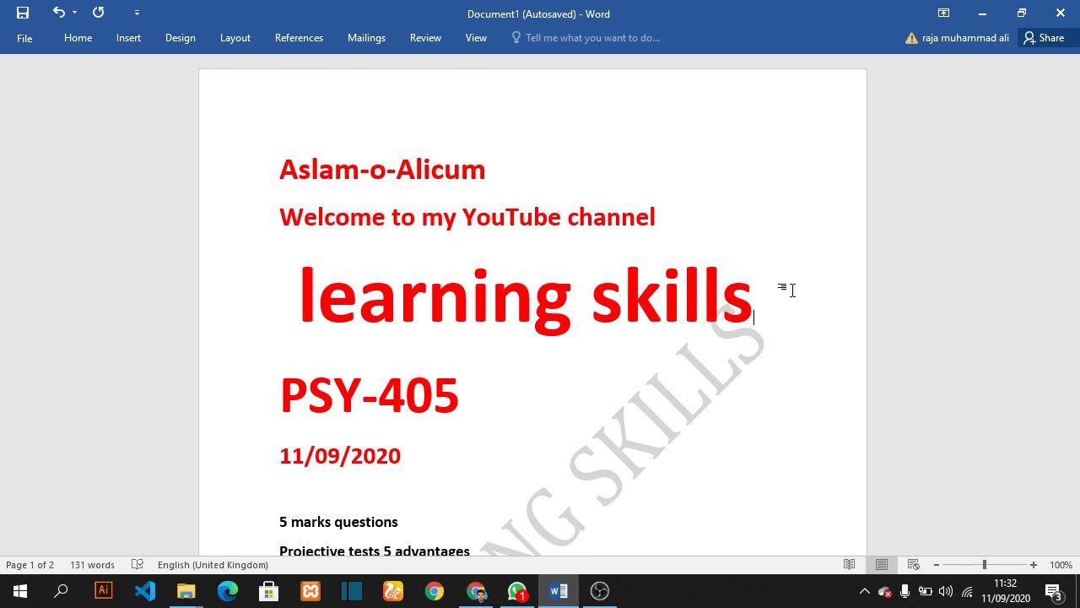Open the Mailings tab
Screen dimensions: 1080x608
coord(366,38)
